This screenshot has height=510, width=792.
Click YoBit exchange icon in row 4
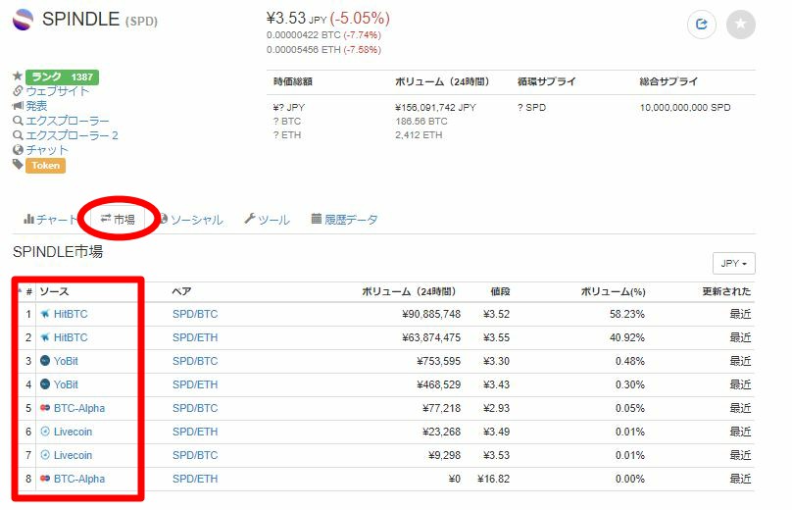(x=45, y=384)
